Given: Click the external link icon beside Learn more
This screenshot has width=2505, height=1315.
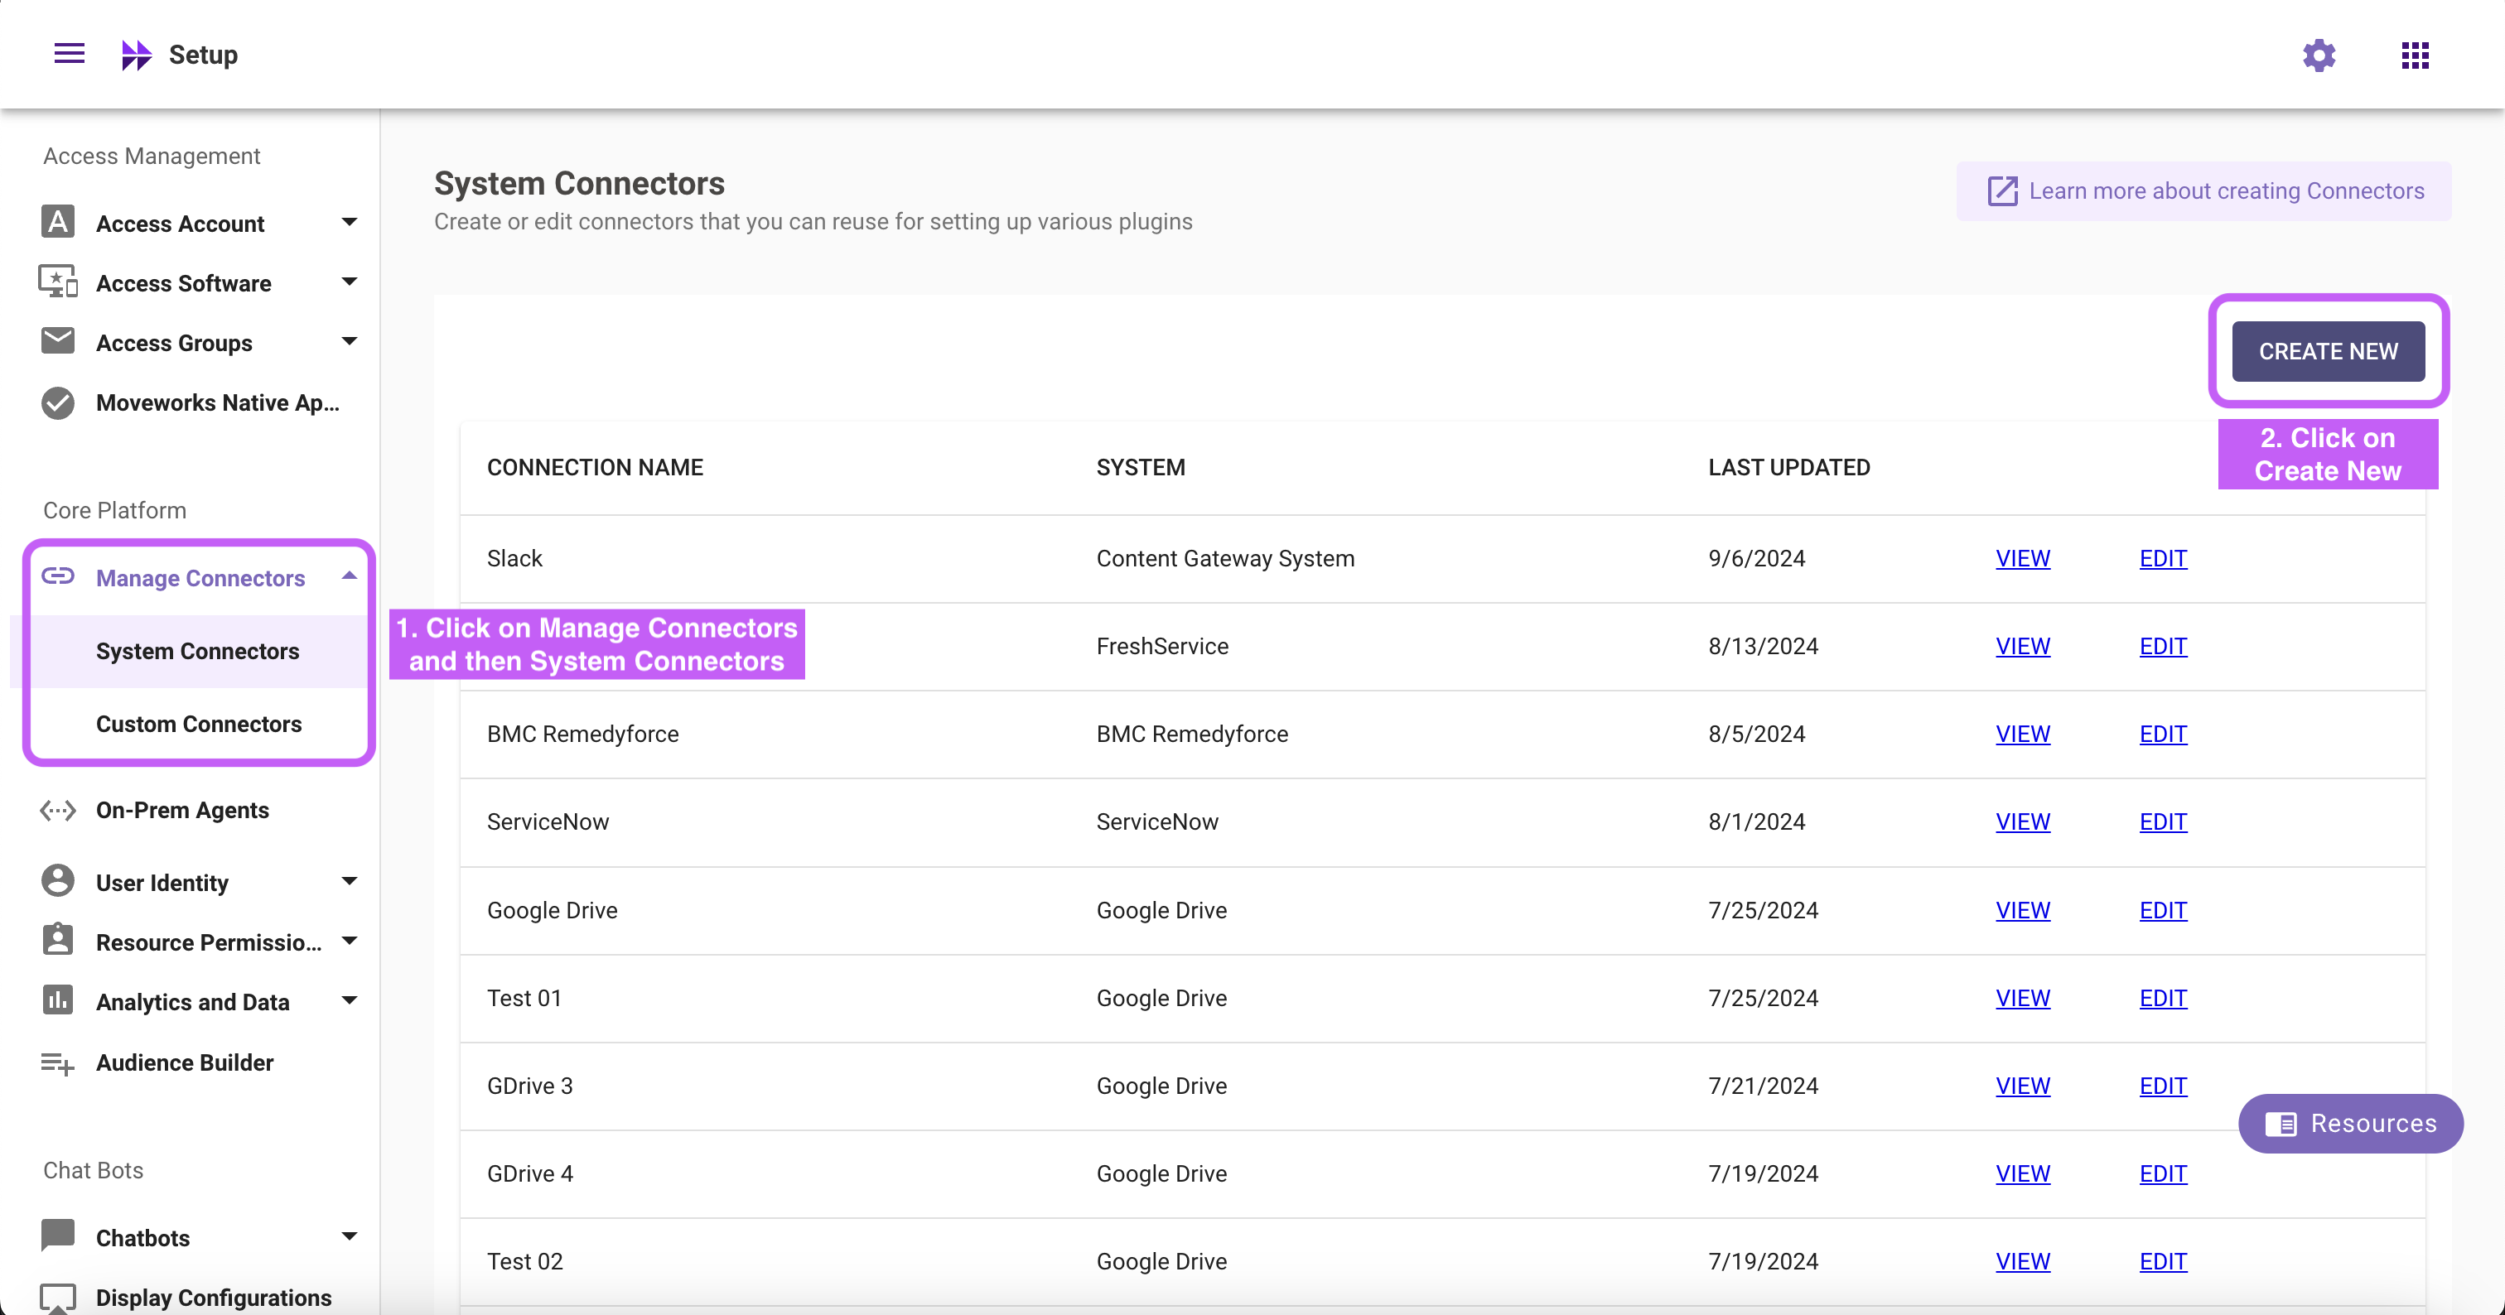Looking at the screenshot, I should coord(2002,190).
